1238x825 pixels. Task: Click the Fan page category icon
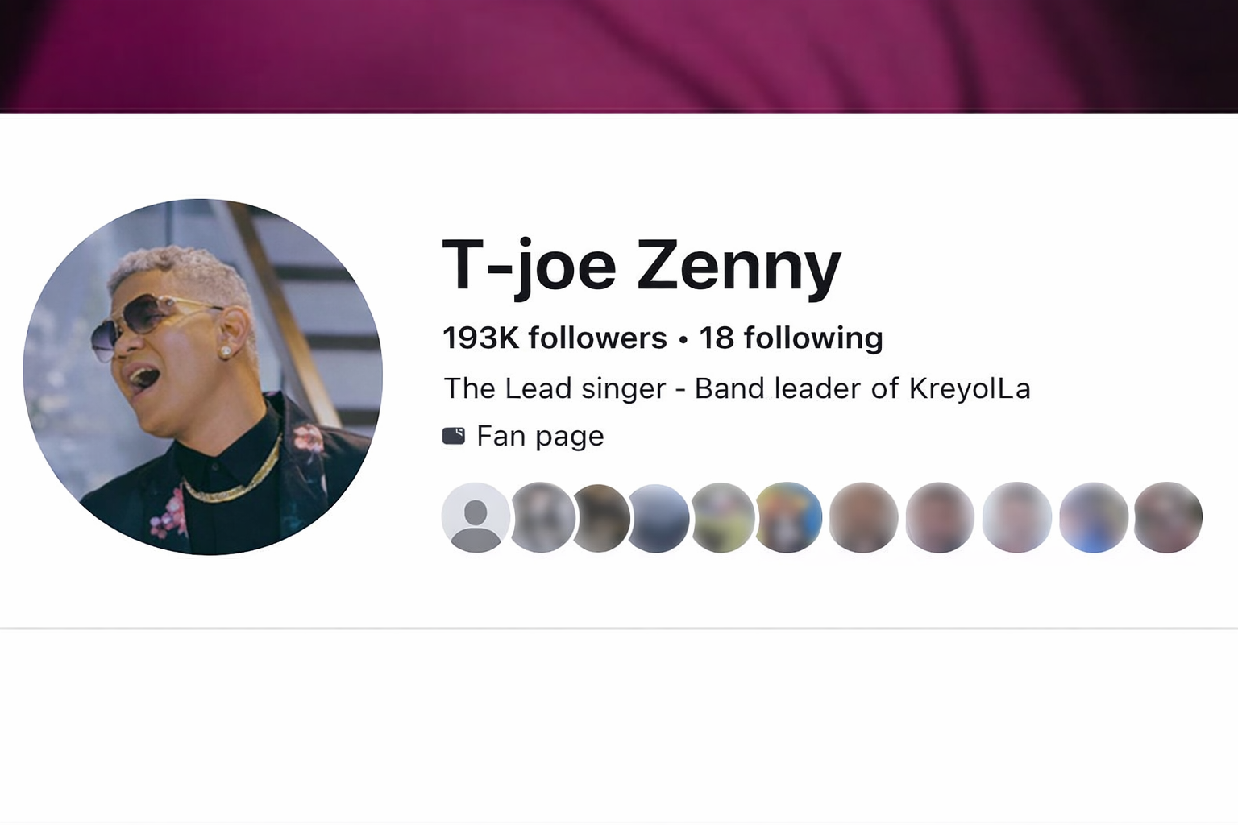click(454, 436)
